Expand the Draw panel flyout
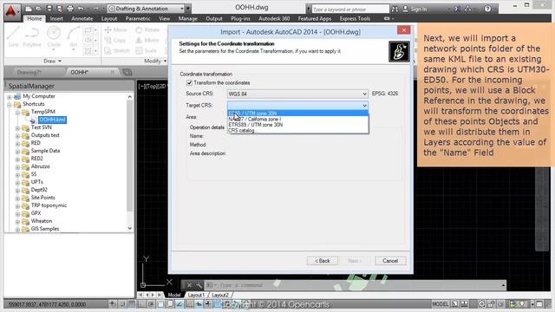 coord(52,62)
